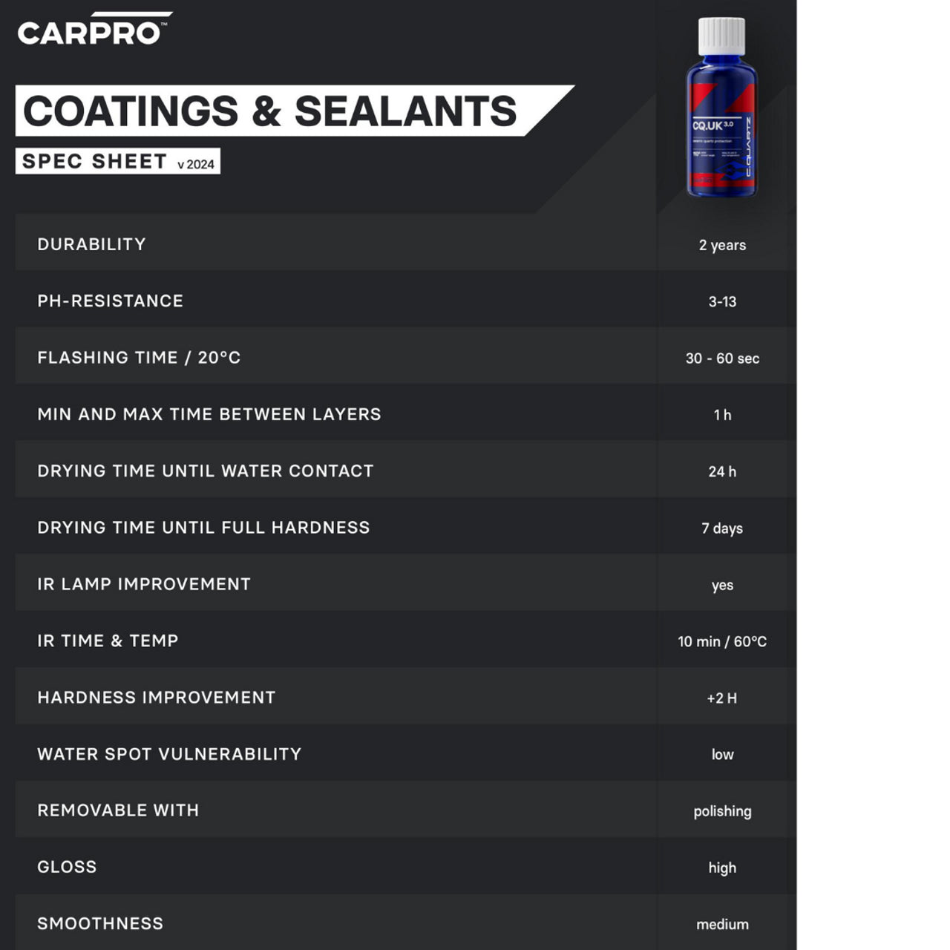Screen dimensions: 950x950
Task: Select the "polishing" removable-with value
Action: tap(722, 811)
